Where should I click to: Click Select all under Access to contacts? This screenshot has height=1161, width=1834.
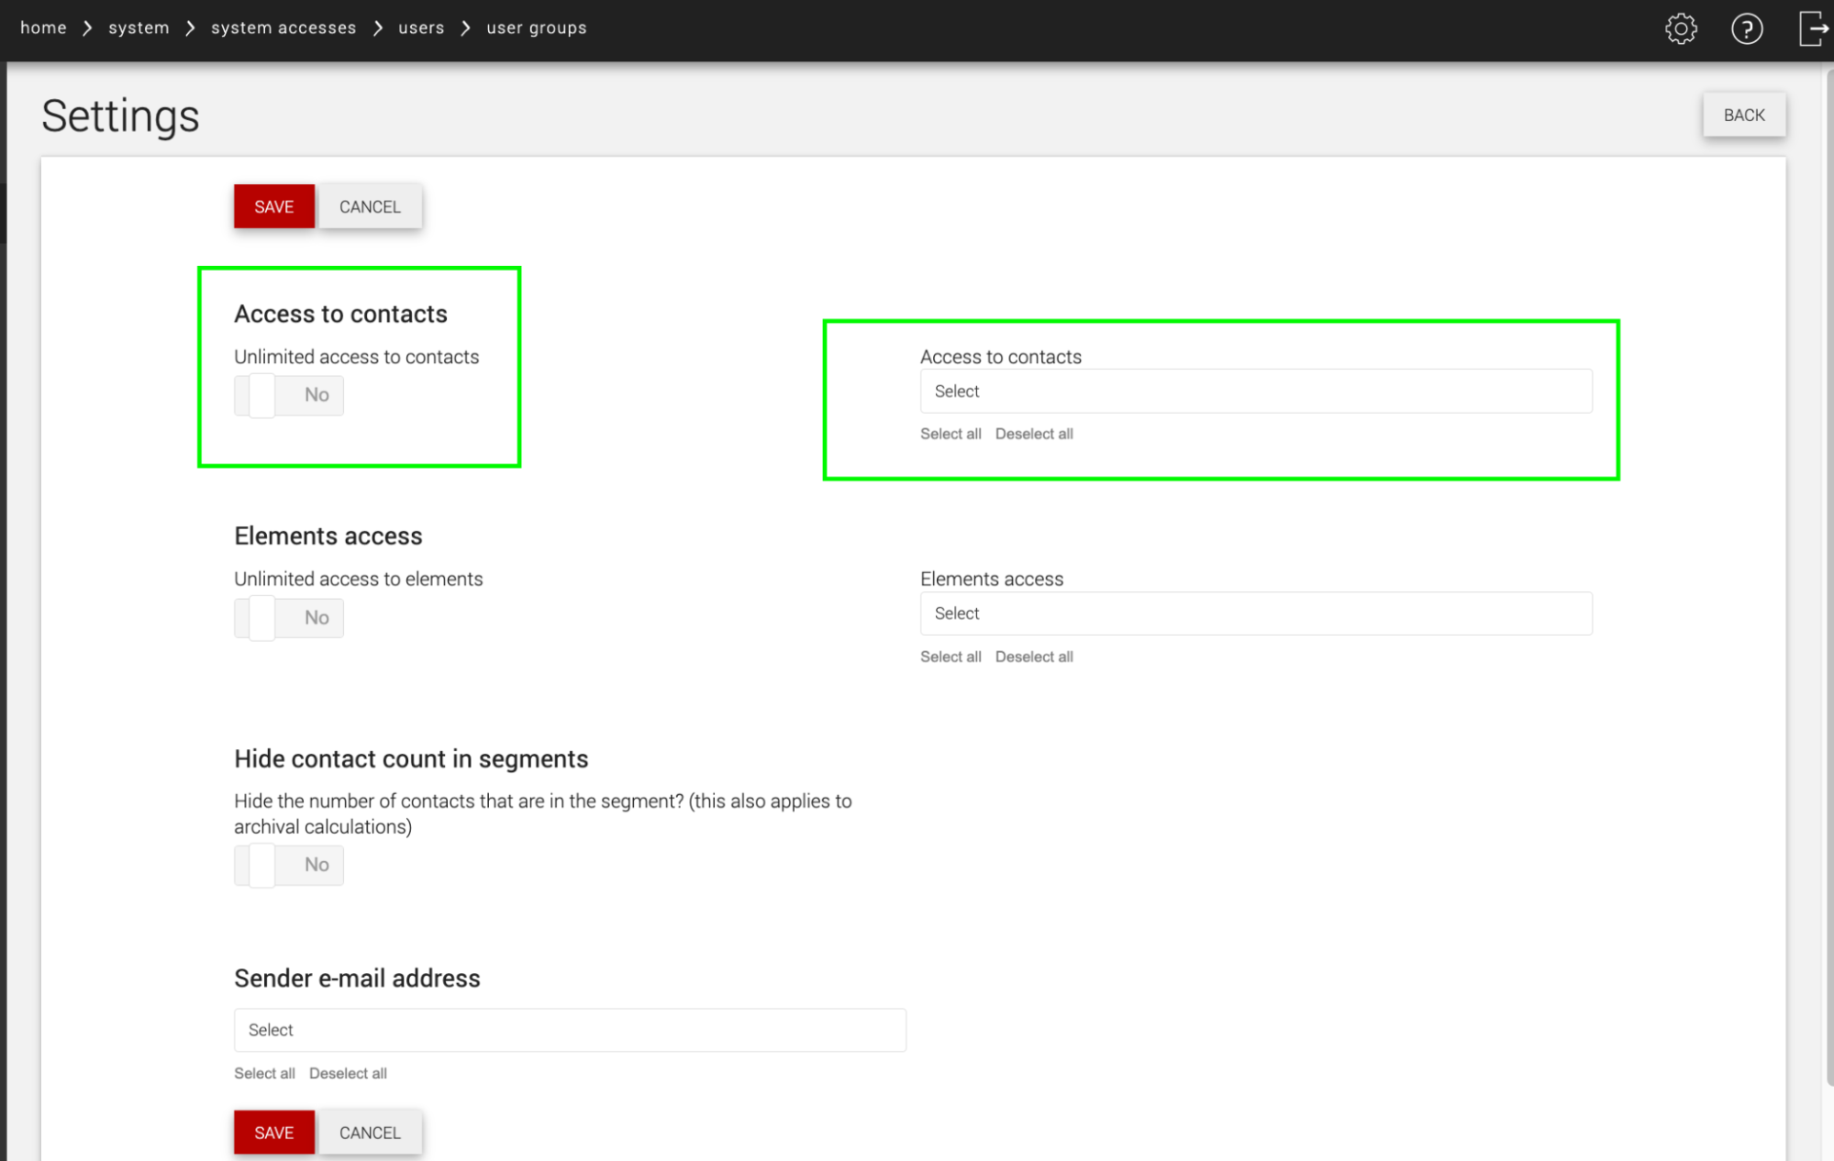[x=950, y=434]
